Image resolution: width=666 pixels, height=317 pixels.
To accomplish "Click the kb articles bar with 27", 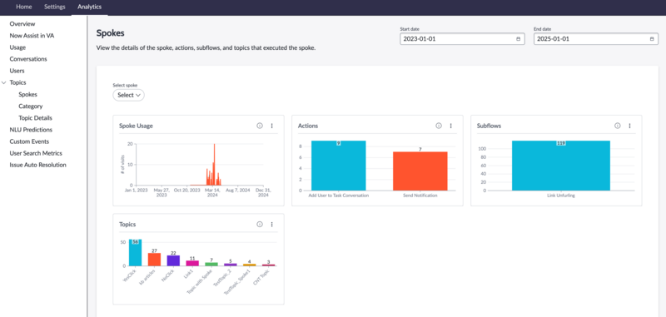I will [x=154, y=260].
